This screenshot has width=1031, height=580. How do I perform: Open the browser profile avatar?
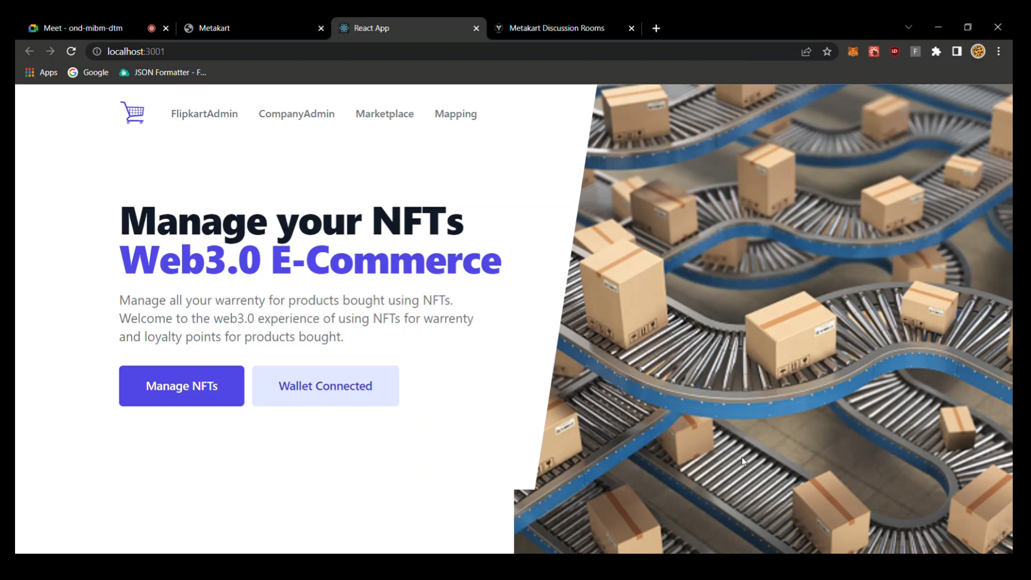[978, 52]
